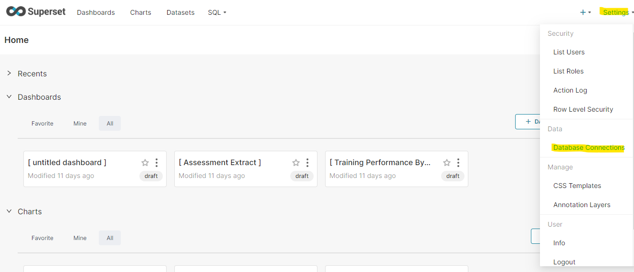Open the SQL dropdown menu
The image size is (634, 272).
tap(217, 12)
